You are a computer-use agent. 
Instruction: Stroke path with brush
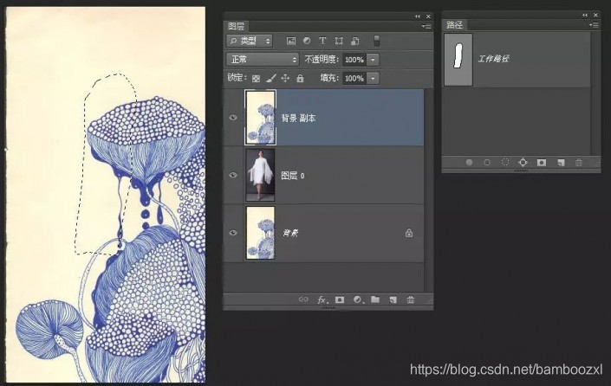pos(487,162)
